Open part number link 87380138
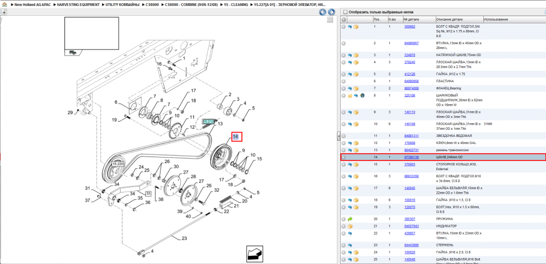This screenshot has width=546, height=264. (411, 157)
